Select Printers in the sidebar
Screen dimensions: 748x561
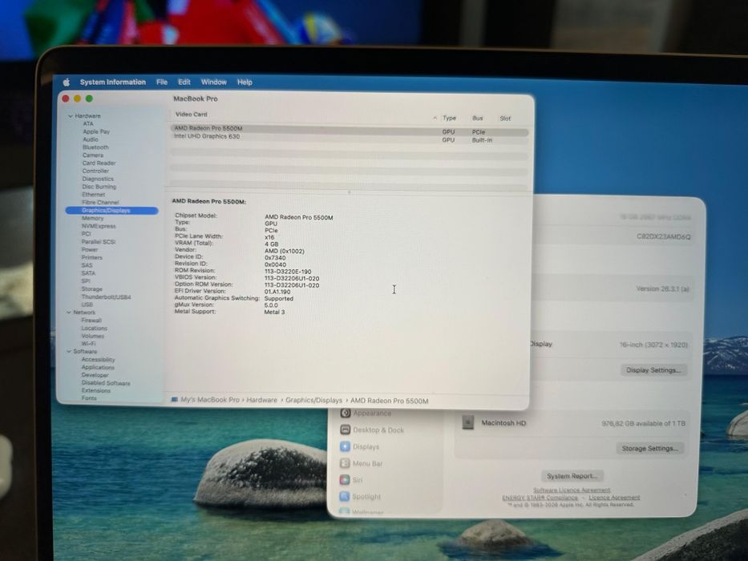point(92,257)
